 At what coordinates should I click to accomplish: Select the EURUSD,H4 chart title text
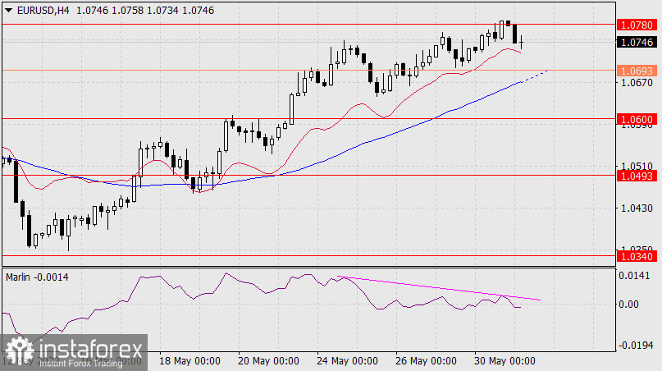[x=43, y=11]
